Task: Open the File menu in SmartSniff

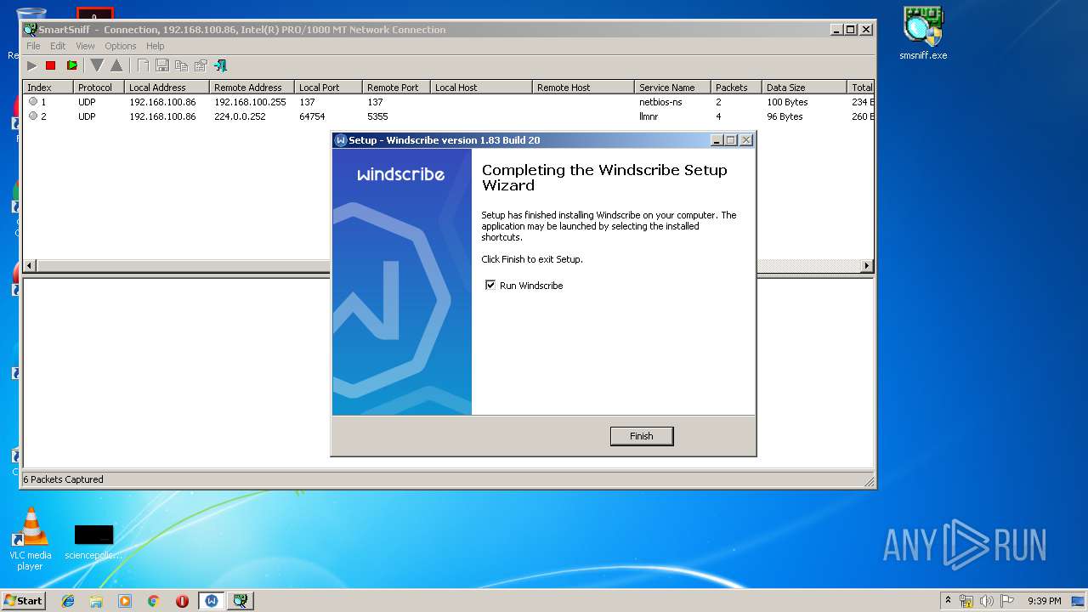Action: point(33,46)
